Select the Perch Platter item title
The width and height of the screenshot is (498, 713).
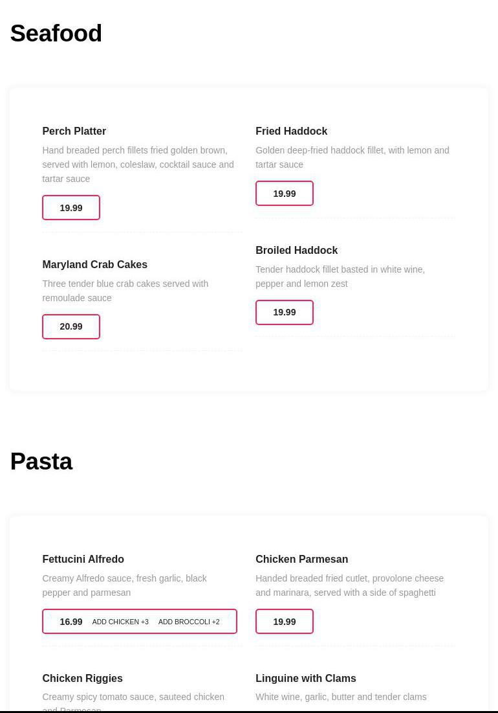74,131
